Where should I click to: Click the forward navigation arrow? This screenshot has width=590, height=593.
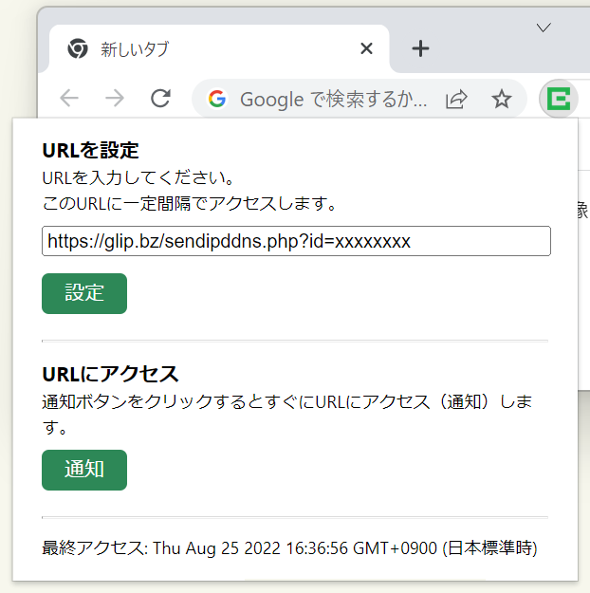[115, 99]
